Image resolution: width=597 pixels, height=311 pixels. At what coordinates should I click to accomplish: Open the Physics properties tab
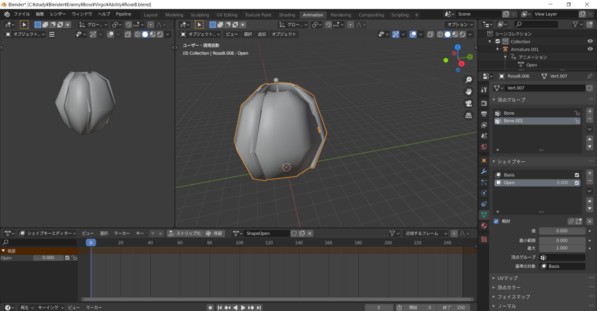484,193
